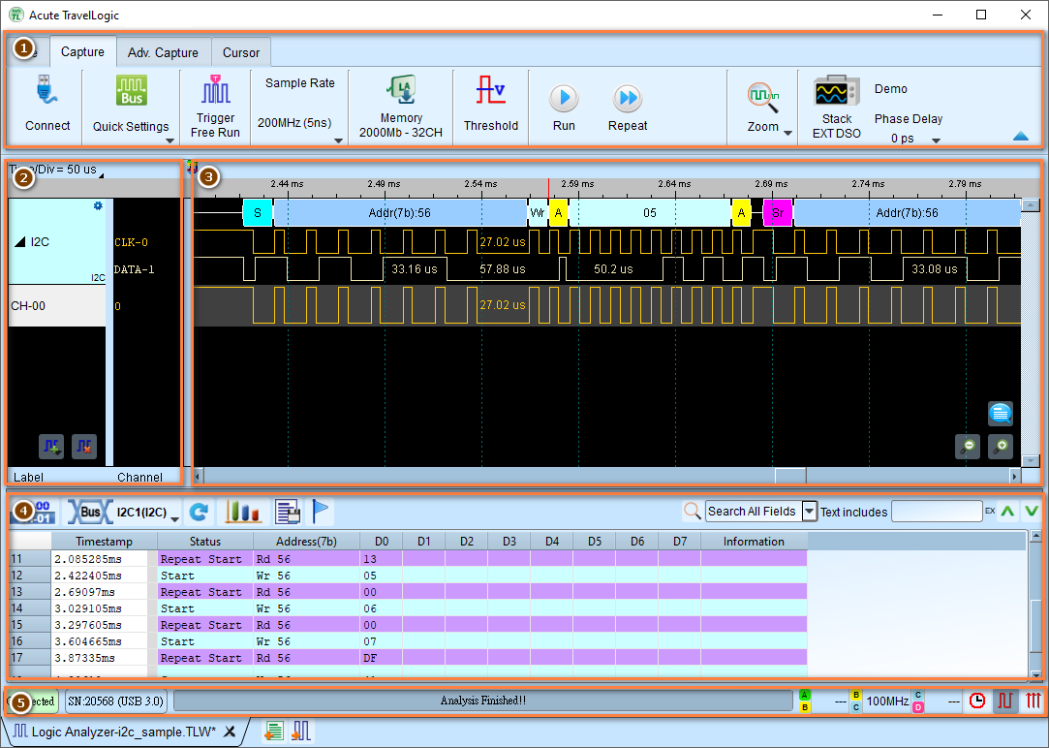Click the I2C channel gear settings icon
The image size is (1049, 748).
pos(98,205)
